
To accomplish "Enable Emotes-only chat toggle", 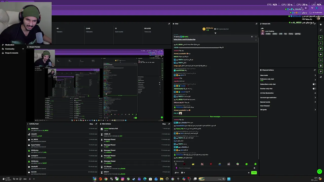I will (x=314, y=89).
